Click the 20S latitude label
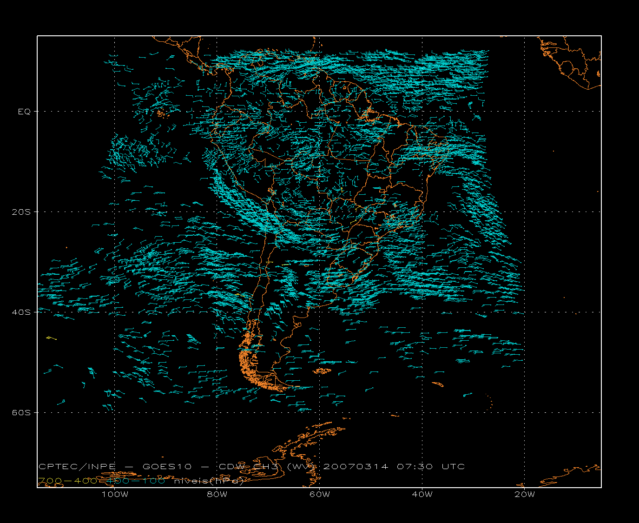 tap(22, 212)
